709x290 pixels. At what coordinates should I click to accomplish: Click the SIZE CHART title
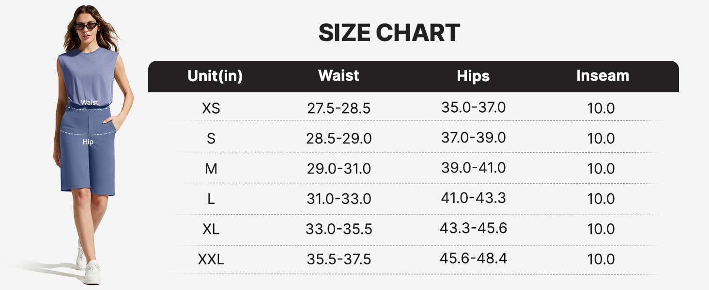[x=389, y=33]
